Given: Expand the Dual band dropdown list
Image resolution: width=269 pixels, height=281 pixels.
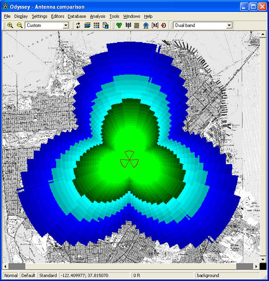Looking at the screenshot, I should point(229,26).
